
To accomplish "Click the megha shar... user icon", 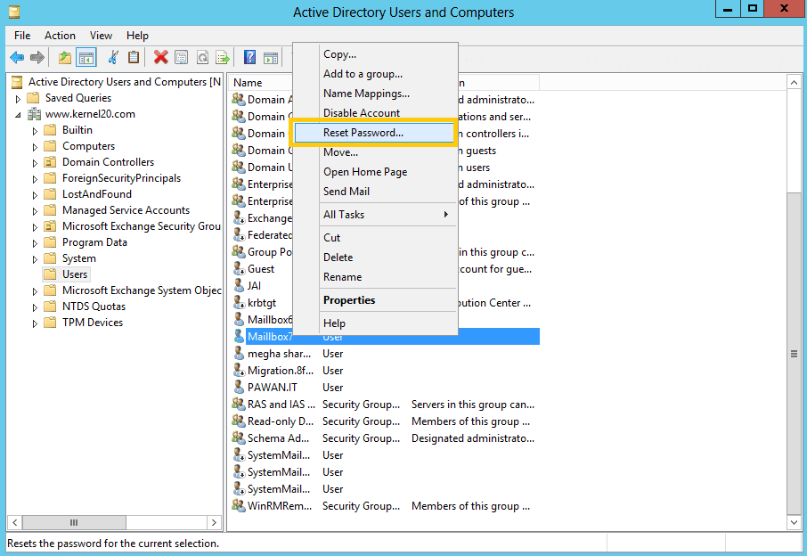I will point(239,353).
